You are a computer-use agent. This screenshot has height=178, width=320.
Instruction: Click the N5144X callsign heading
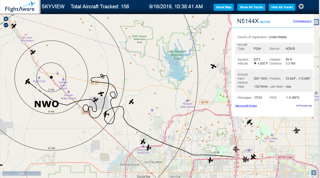coord(248,21)
